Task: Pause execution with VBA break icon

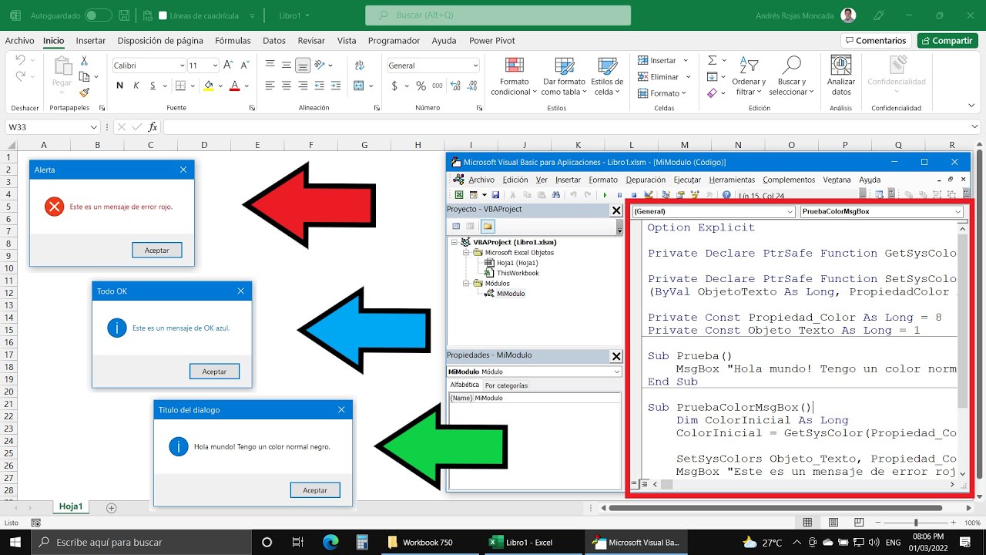Action: tap(620, 195)
